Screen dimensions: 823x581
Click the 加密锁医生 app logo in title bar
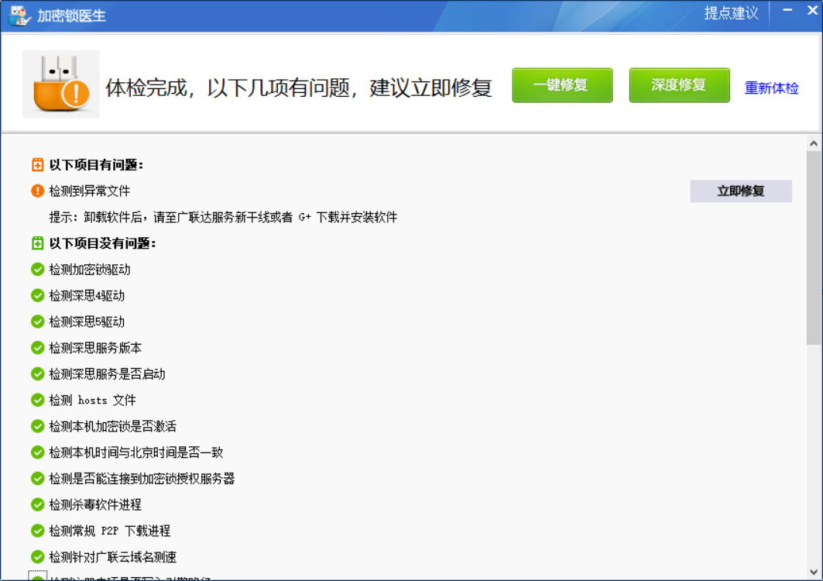pos(19,15)
